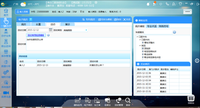The image size is (200, 108).
Task: Click the QQ penguin icon in the top bar
Action: point(148,4)
